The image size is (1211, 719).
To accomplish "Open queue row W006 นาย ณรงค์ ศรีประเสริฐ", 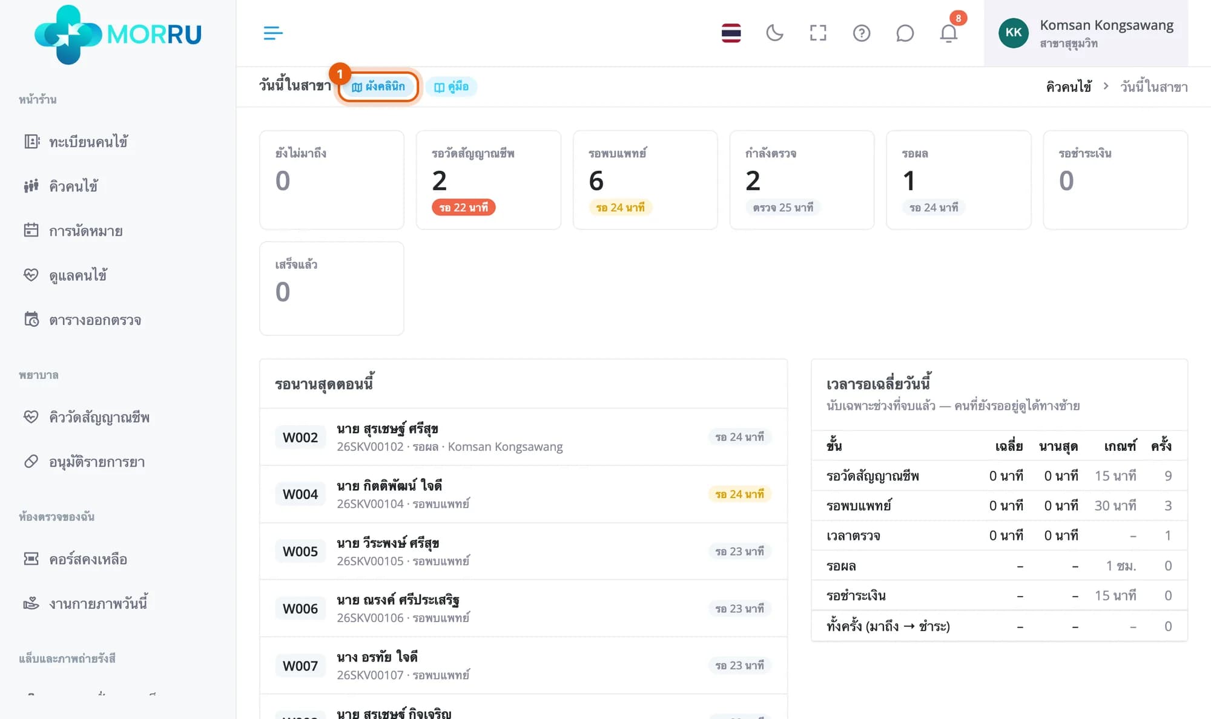I will pyautogui.click(x=524, y=608).
